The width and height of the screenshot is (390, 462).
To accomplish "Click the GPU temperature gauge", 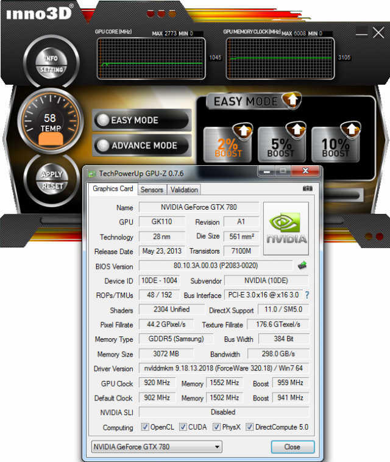I will pyautogui.click(x=51, y=121).
